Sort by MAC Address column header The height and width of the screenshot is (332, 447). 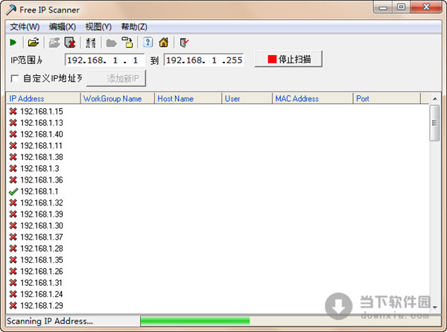click(313, 98)
